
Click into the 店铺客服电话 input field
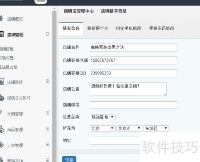pos(133,60)
